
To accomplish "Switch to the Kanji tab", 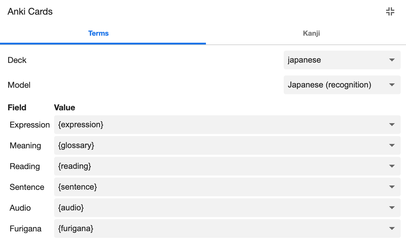I will tap(311, 33).
